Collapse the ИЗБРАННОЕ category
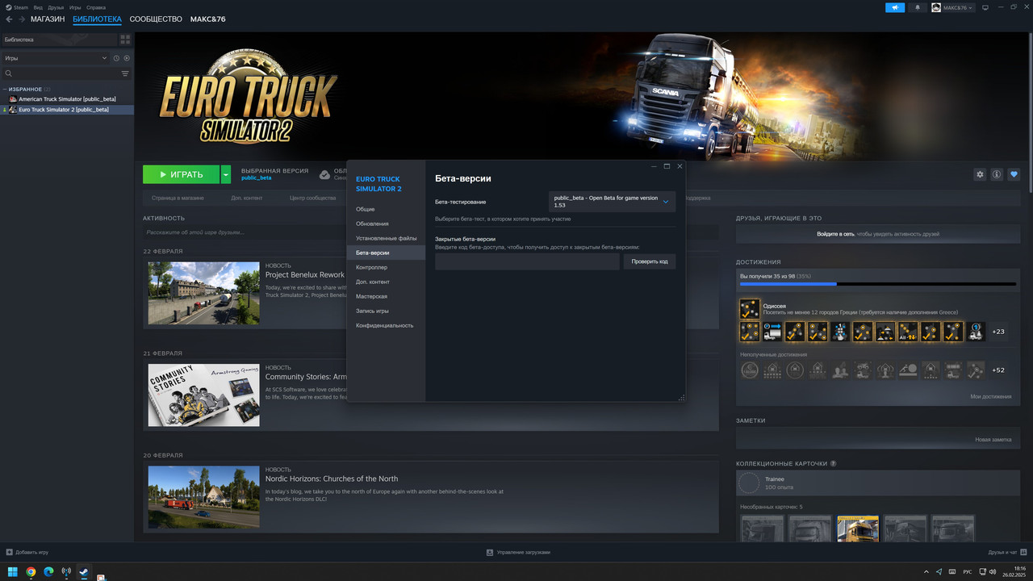This screenshot has height=581, width=1033. 5,89
